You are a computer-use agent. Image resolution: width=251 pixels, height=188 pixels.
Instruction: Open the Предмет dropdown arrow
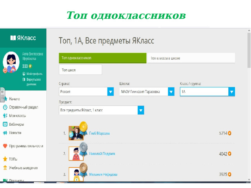point(141,110)
